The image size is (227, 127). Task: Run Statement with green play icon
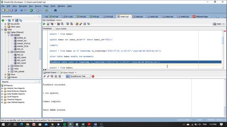point(44,24)
